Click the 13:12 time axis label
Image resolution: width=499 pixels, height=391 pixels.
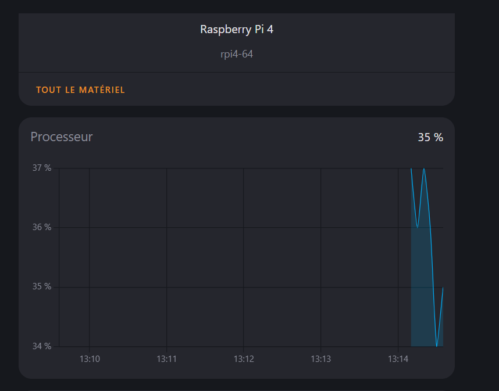(244, 359)
